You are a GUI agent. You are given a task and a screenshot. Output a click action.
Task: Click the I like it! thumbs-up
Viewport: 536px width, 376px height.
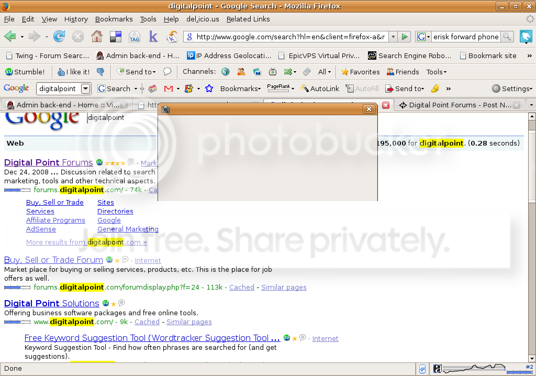[x=73, y=72]
